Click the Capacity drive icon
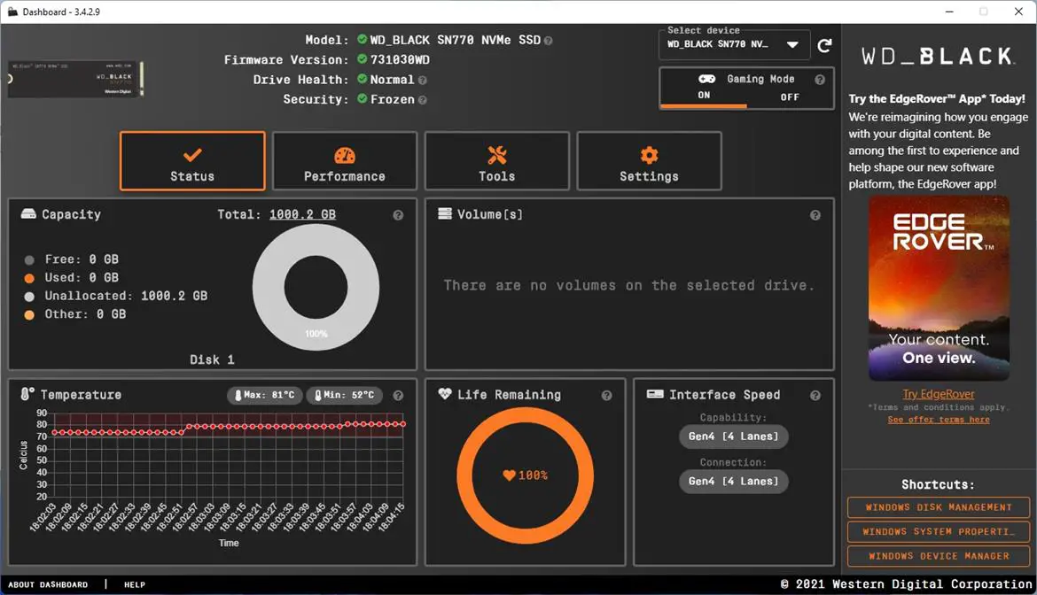This screenshot has height=595, width=1037. click(28, 214)
